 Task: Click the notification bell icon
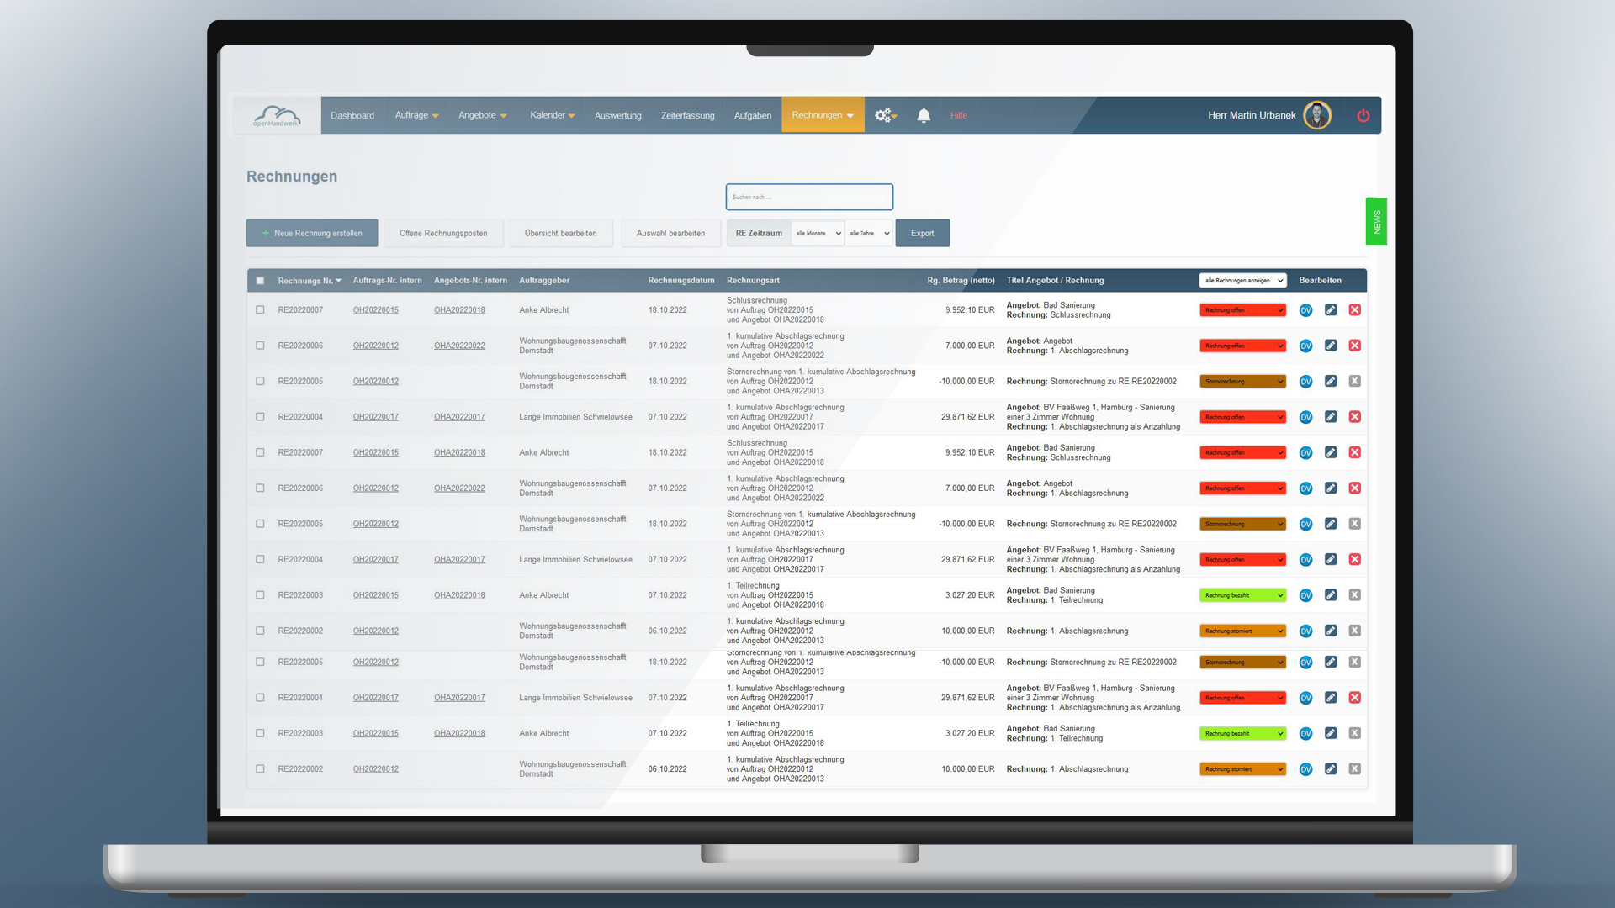[x=923, y=115]
